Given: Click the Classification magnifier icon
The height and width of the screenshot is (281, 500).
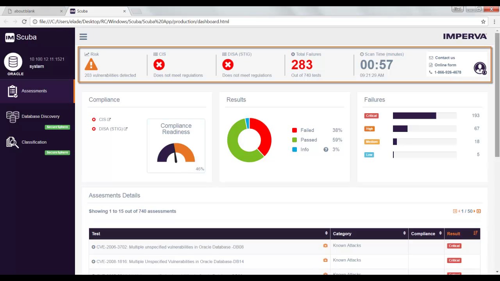Looking at the screenshot, I should tap(12, 142).
